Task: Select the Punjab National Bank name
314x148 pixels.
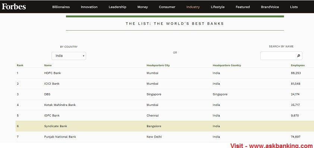Action: click(60, 137)
